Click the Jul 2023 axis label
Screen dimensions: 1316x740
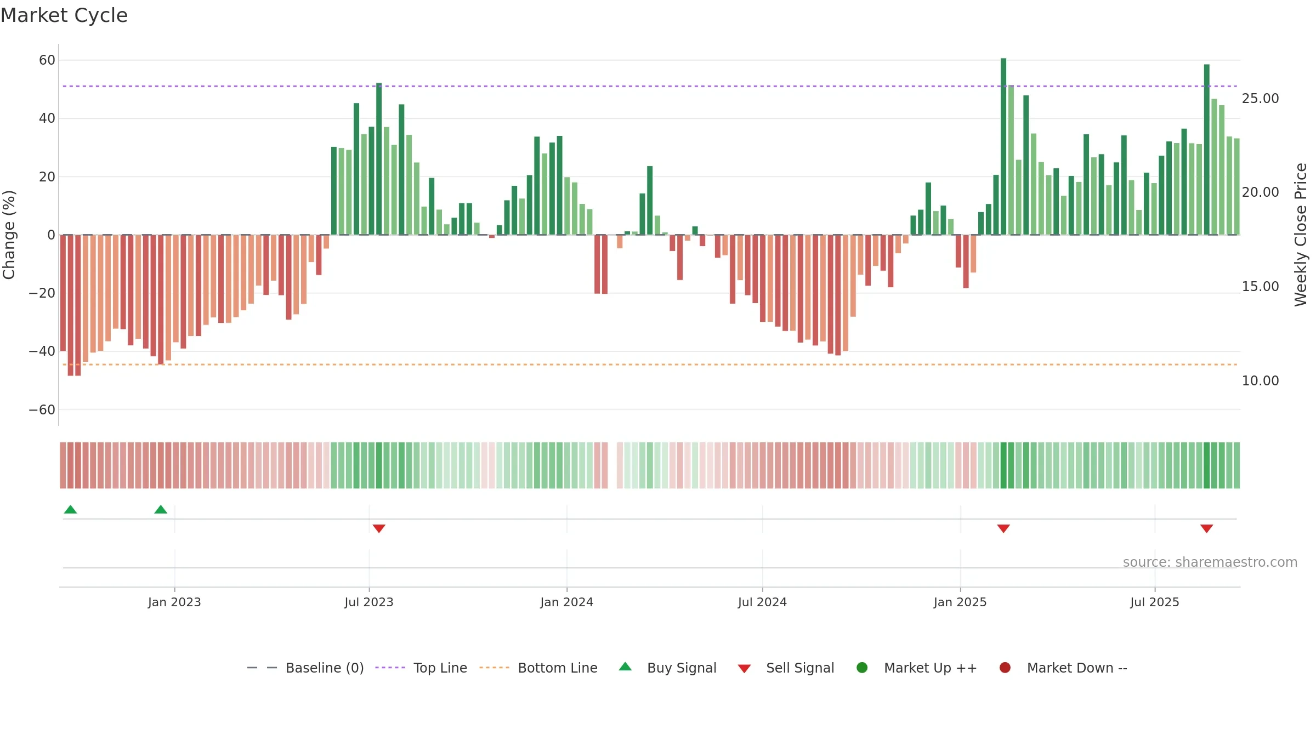(x=369, y=602)
